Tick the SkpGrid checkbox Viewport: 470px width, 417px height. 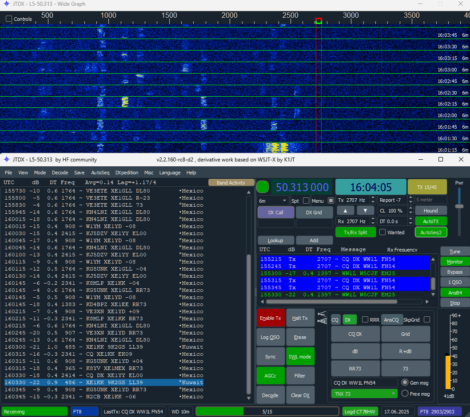coord(427,320)
